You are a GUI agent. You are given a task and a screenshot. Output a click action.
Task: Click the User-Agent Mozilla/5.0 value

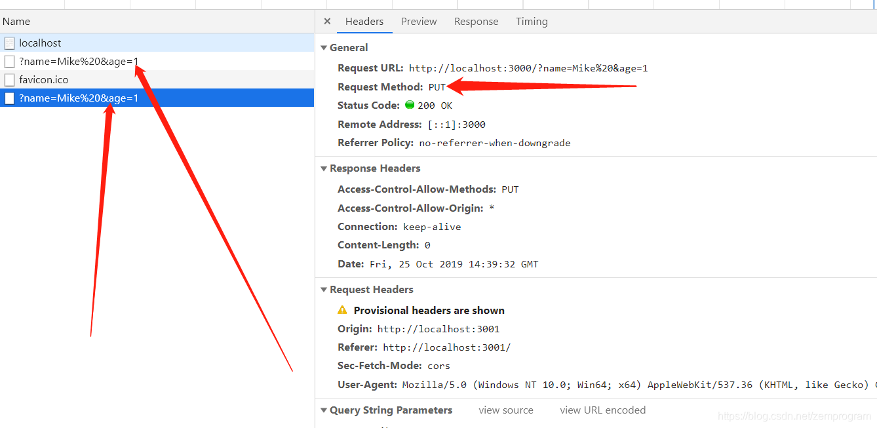click(639, 385)
